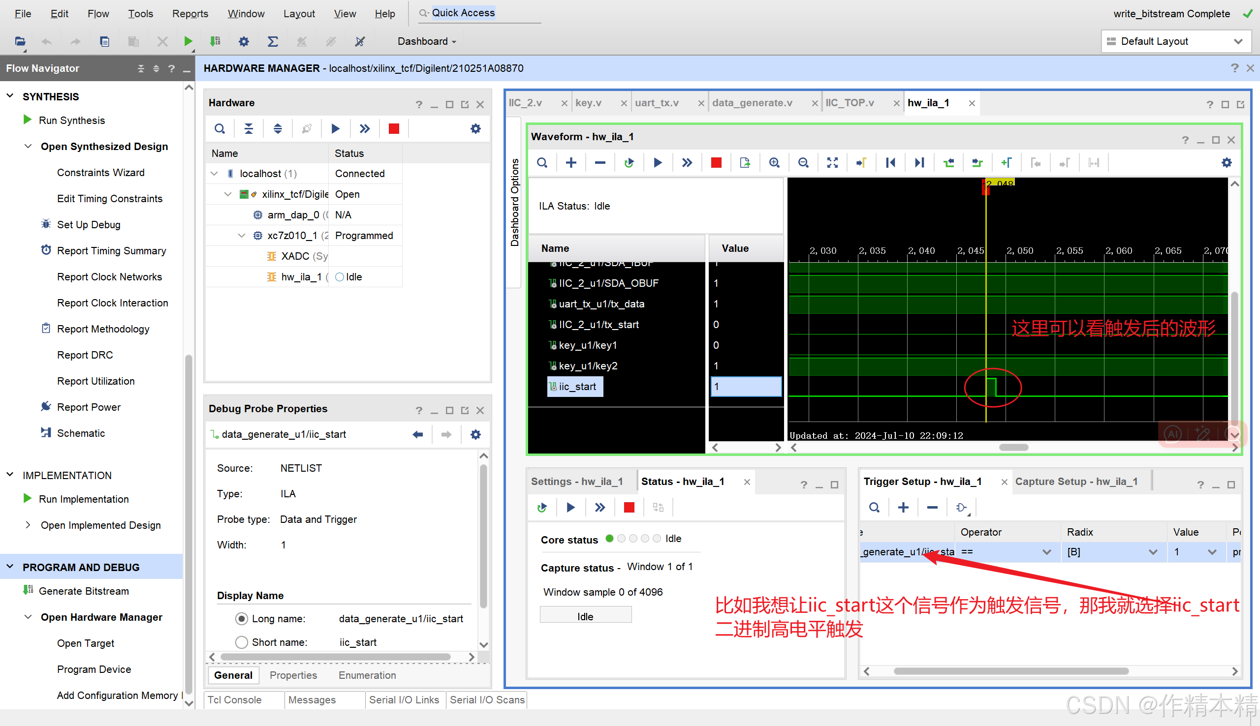Click Program Device in Flow Navigator

[94, 669]
